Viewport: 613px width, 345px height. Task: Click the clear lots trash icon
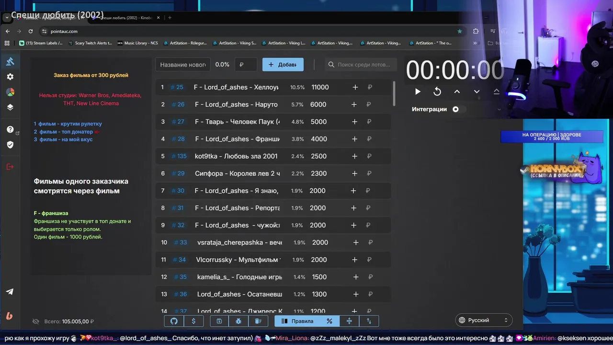click(x=258, y=321)
